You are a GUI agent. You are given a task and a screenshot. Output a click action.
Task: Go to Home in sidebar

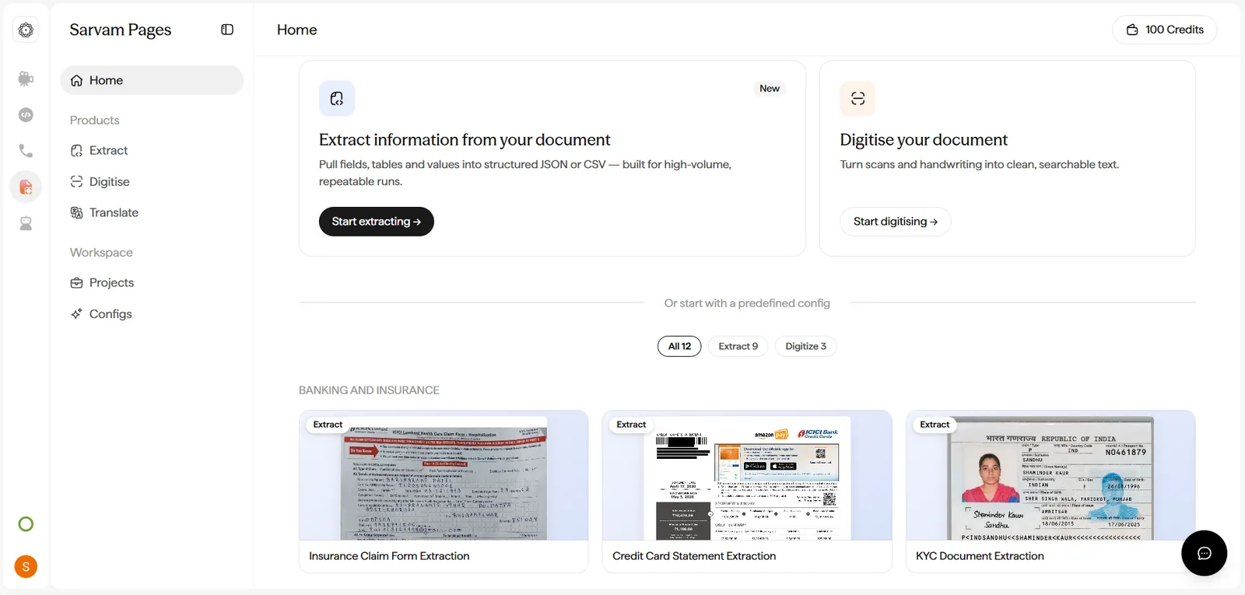152,80
